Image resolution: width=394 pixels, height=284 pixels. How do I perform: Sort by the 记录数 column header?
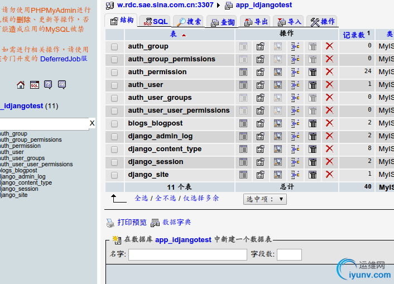coord(354,35)
